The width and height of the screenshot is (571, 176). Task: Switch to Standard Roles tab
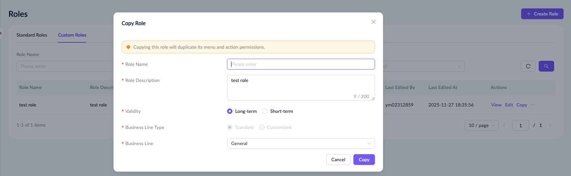tap(32, 35)
